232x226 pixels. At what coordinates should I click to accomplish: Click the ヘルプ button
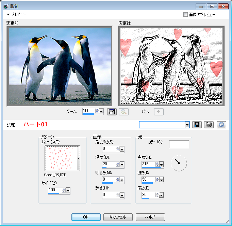coord(150,217)
